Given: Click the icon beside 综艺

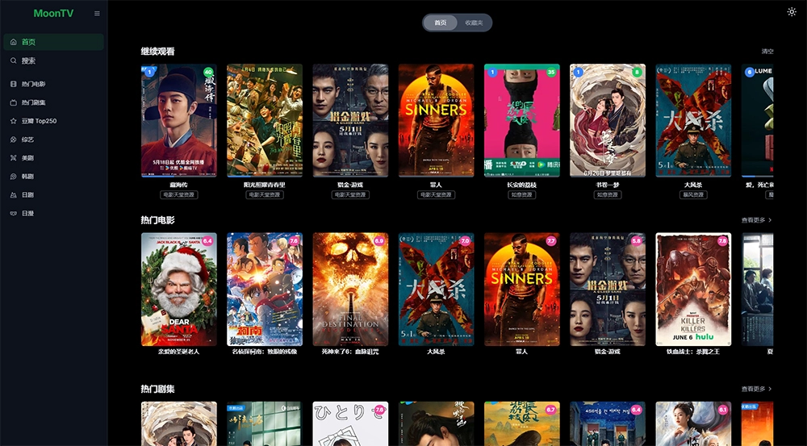Looking at the screenshot, I should click(x=14, y=140).
